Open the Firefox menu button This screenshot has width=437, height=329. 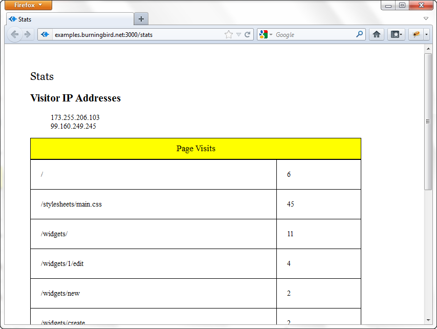coord(28,5)
